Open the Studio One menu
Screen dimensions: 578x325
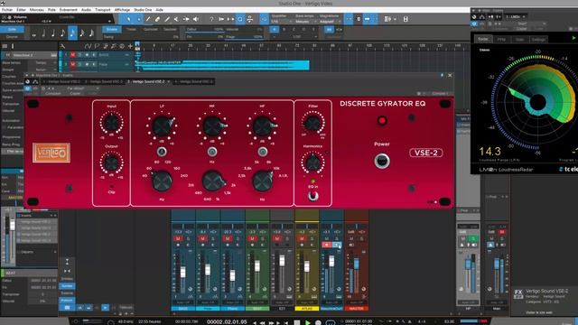tap(143, 10)
